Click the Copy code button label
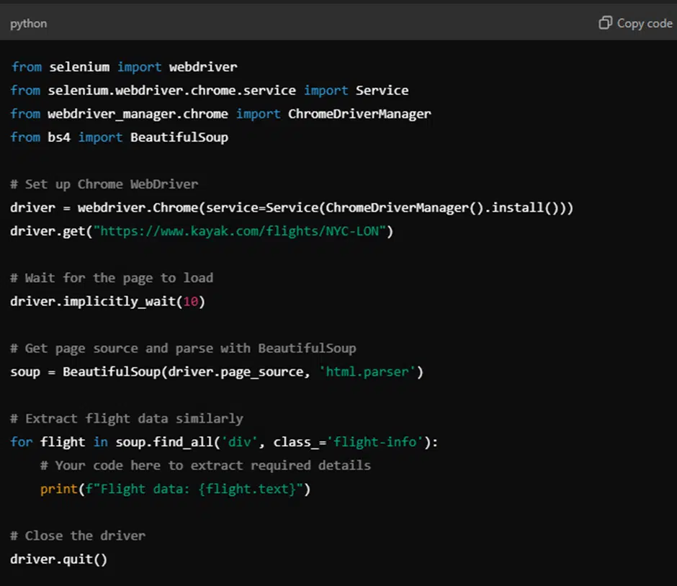677x586 pixels. pyautogui.click(x=645, y=23)
